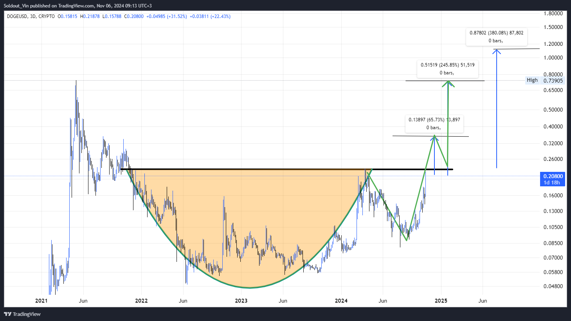The image size is (571, 321).
Task: Click the published-by header text at top
Action: [78, 5]
